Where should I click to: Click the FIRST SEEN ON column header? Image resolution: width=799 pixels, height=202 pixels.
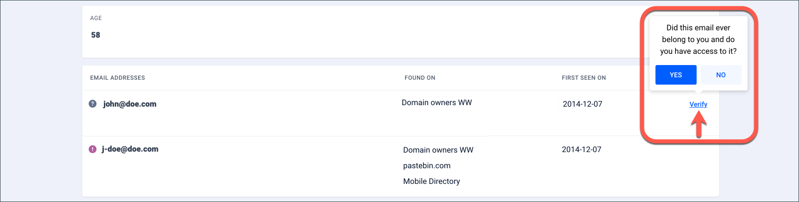pyautogui.click(x=584, y=78)
